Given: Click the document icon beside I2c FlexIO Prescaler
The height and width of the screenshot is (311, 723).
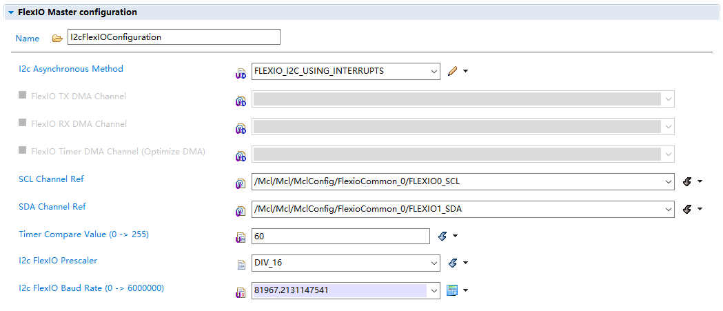Looking at the screenshot, I should click(241, 264).
